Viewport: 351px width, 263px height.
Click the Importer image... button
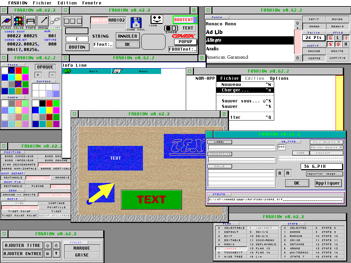pyautogui.click(x=324, y=174)
